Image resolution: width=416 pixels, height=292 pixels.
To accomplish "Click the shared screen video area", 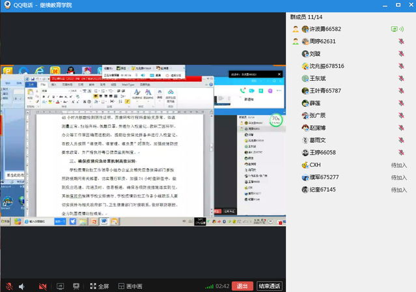I will click(142, 150).
